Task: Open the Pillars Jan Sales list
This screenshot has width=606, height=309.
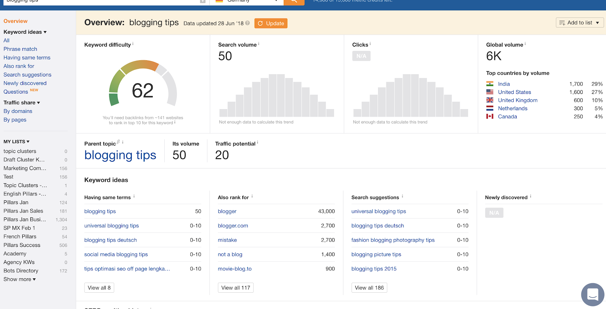Action: [23, 211]
